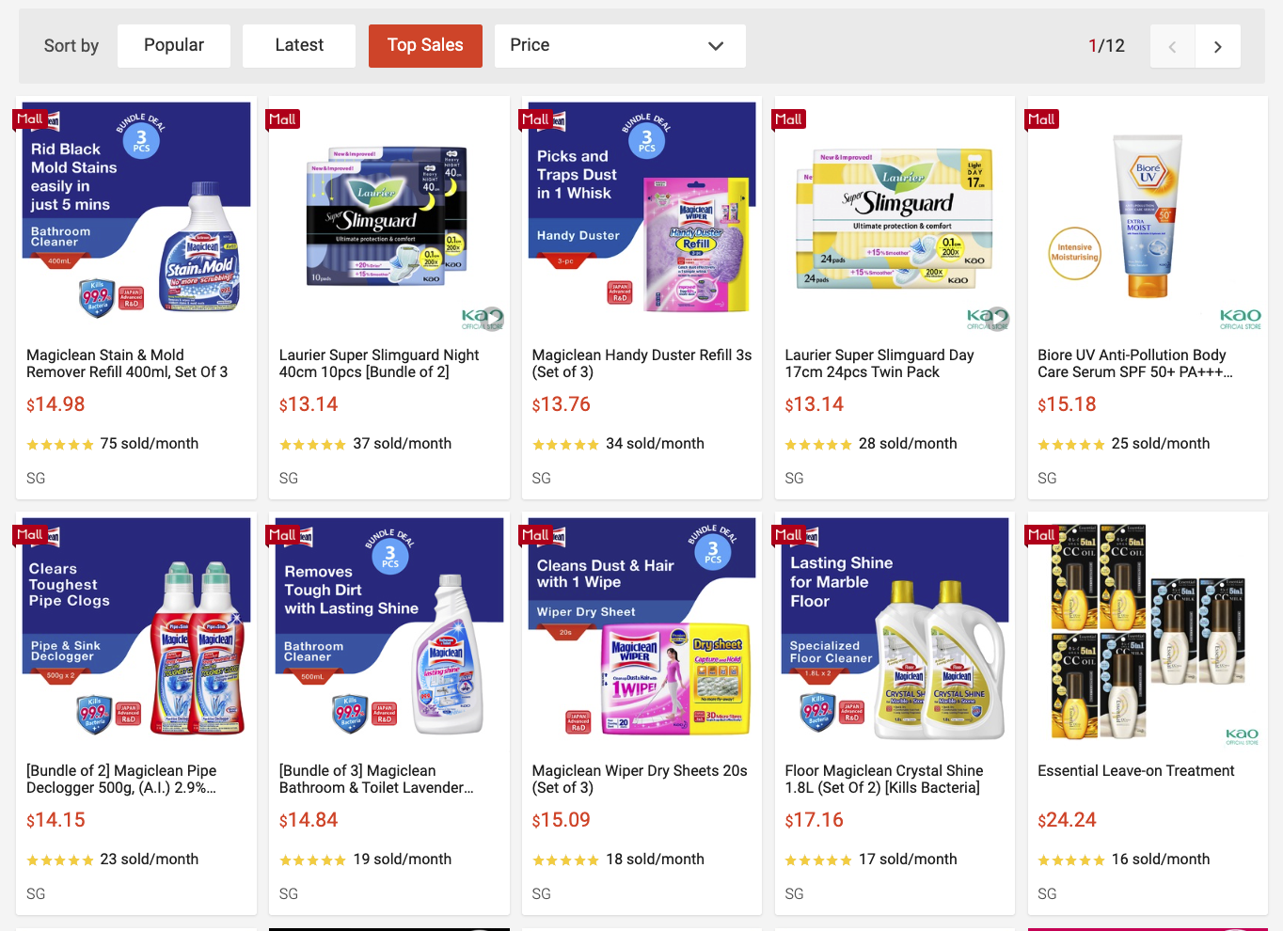This screenshot has width=1283, height=931.
Task: Sort products by Latest
Action: 299,46
